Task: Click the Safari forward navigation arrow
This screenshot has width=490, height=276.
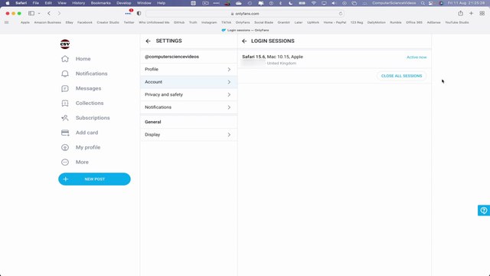Action: 59,14
